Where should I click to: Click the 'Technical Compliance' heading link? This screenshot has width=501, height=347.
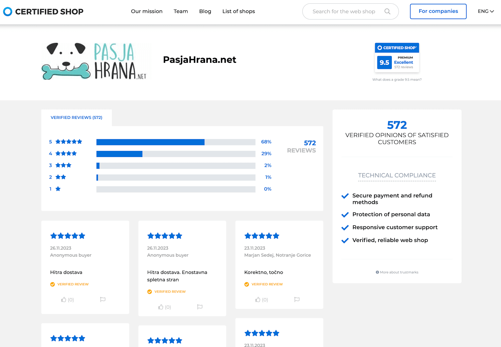pos(397,175)
